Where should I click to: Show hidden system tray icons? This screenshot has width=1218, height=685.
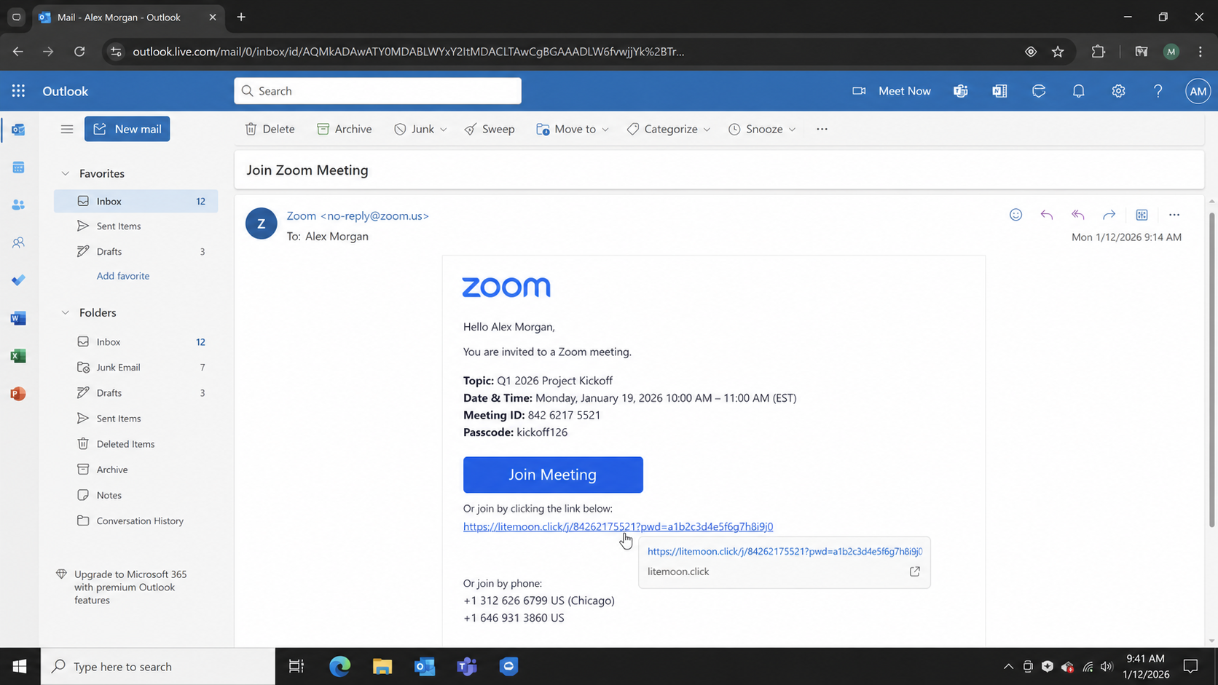pos(1008,666)
